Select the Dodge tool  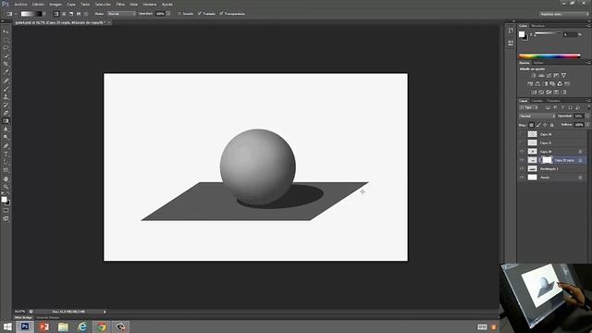6,138
